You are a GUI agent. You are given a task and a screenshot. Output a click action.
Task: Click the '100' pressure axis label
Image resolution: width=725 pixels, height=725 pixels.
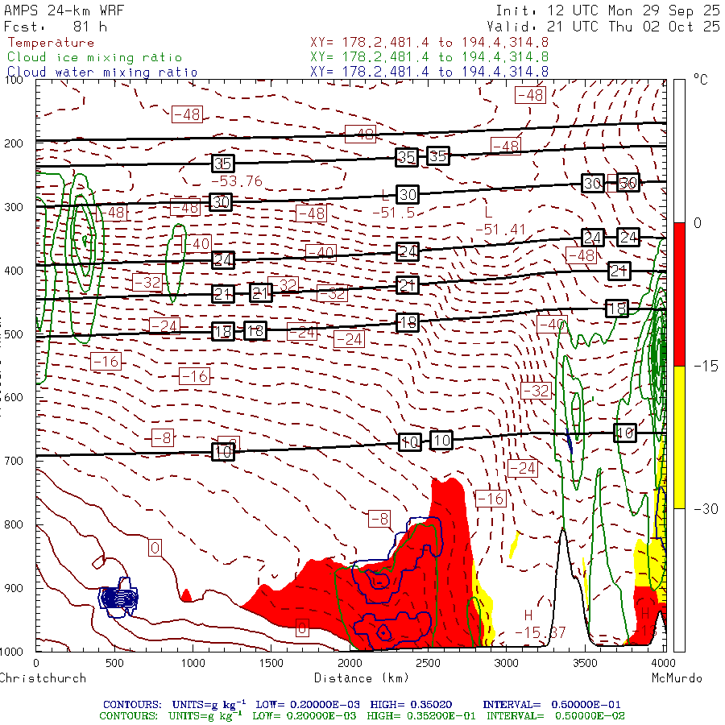click(x=14, y=80)
